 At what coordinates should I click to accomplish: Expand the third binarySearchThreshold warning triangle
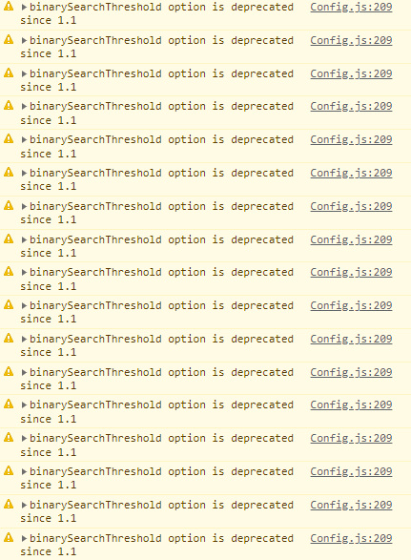(x=24, y=73)
